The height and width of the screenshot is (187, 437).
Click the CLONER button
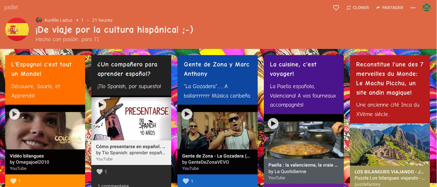(x=357, y=7)
